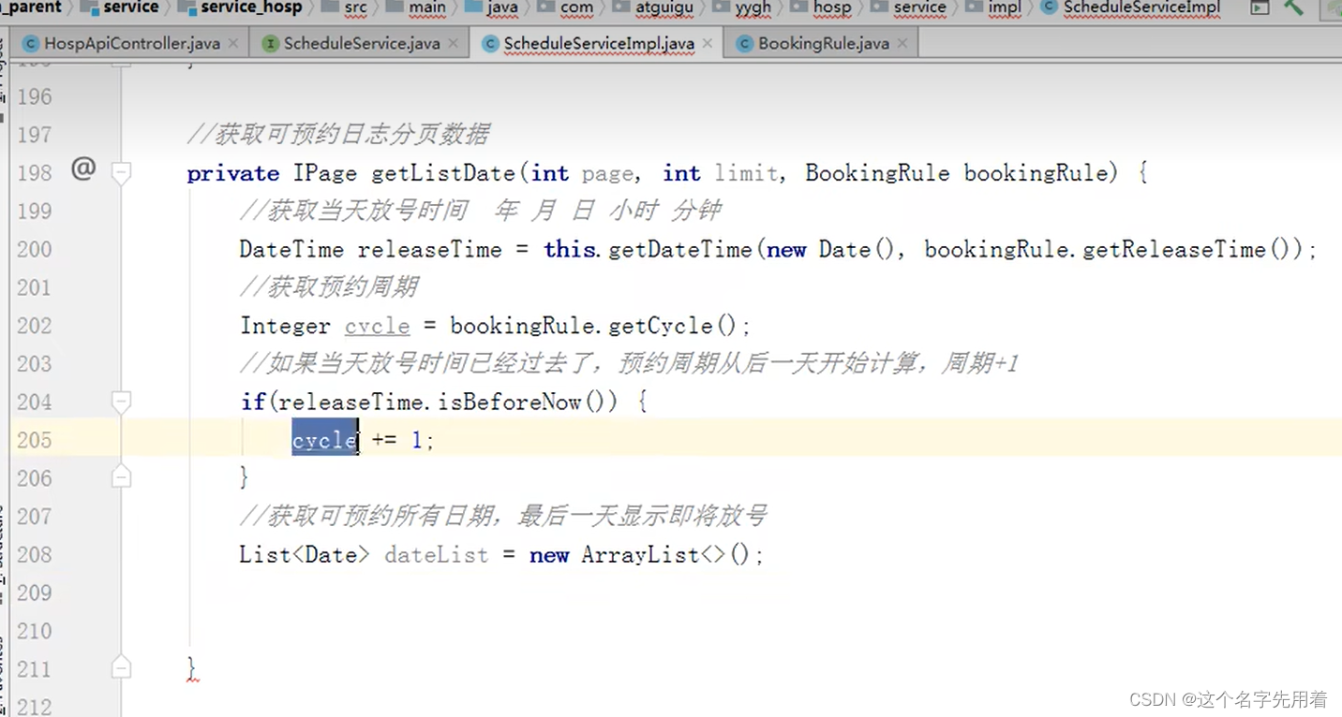This screenshot has height=717, width=1342.
Task: Click the 'page' parameter on line 198
Action: point(607,173)
